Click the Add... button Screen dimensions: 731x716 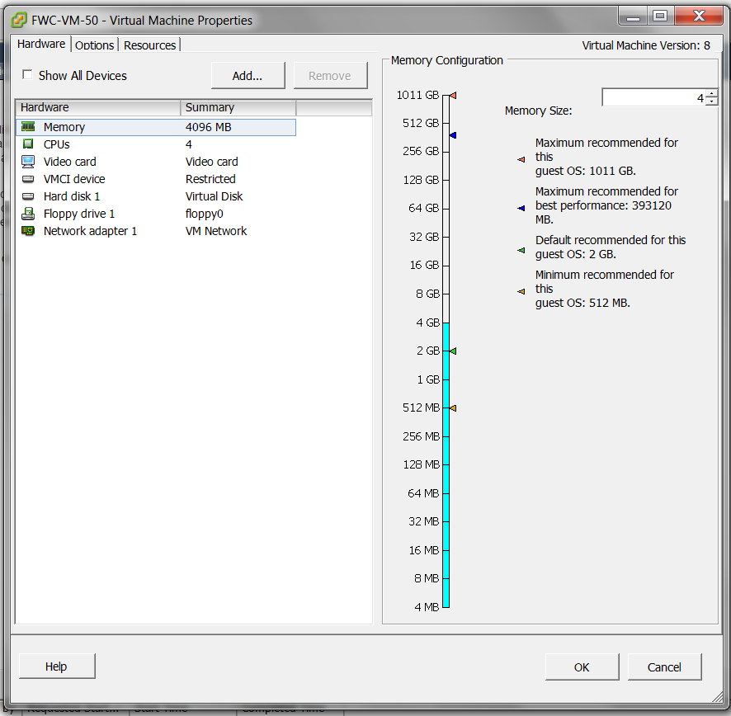pyautogui.click(x=248, y=76)
